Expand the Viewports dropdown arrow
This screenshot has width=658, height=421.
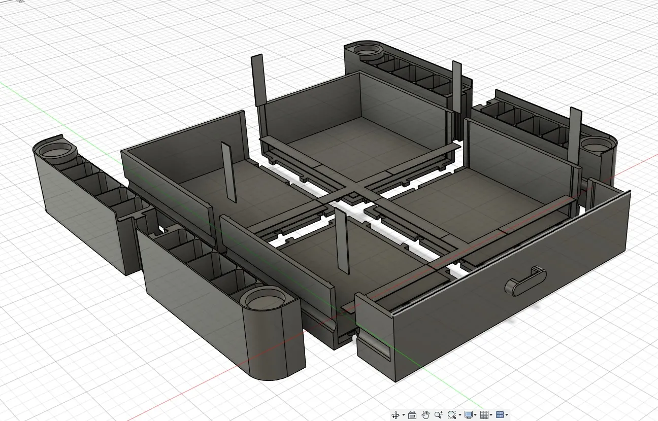506,414
